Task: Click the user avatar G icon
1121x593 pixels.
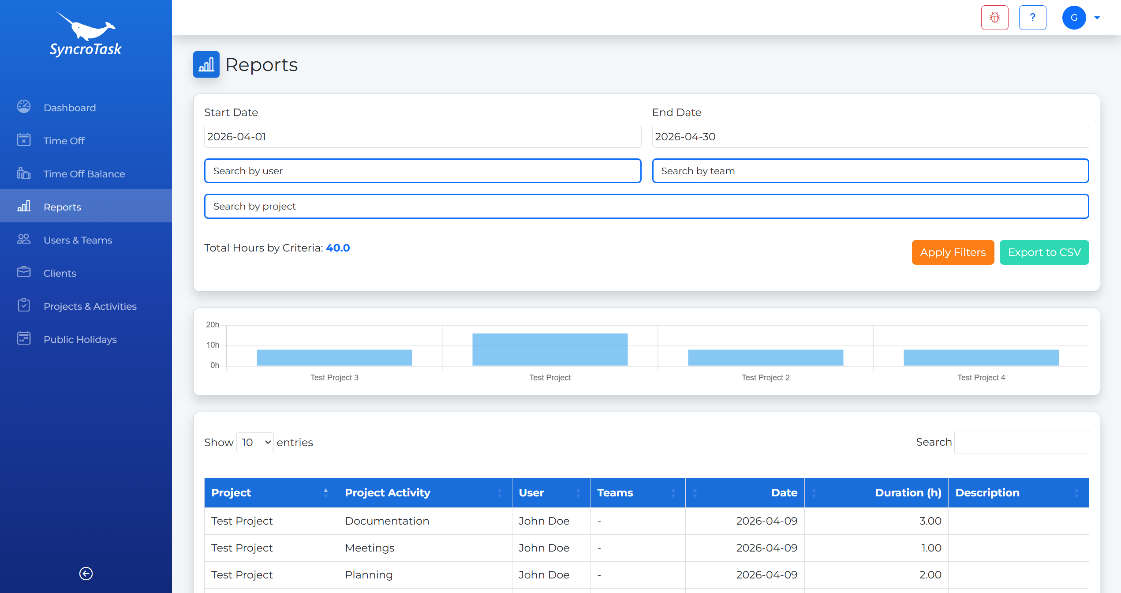Action: tap(1074, 18)
